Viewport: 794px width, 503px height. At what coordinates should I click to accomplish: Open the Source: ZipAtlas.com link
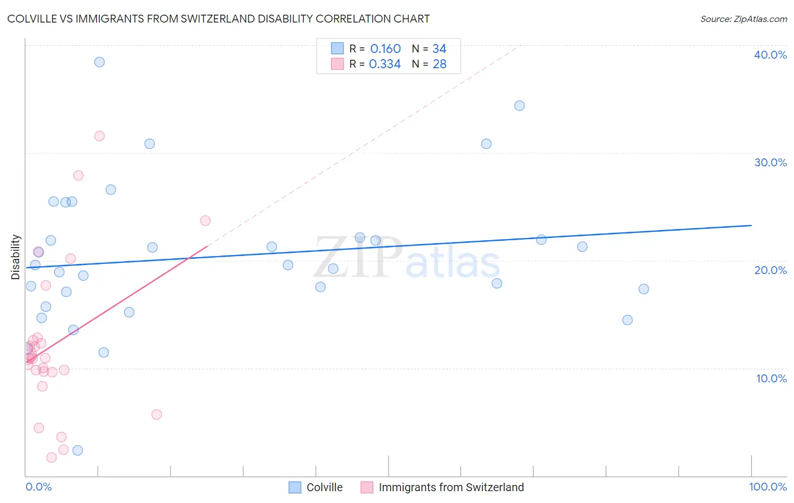click(744, 19)
